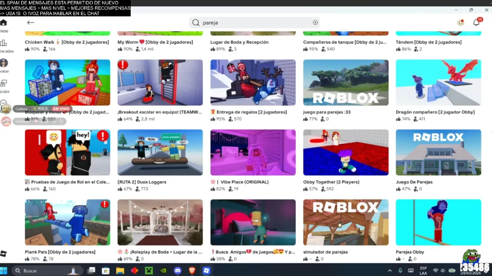
Task: Open Brave browser from taskbar
Action: (x=192, y=271)
